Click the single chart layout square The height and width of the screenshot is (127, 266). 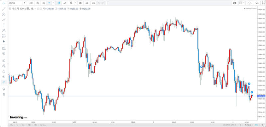tap(240, 3)
